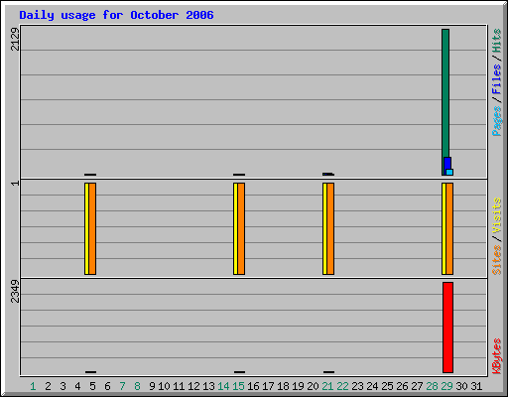Click day 15 on the x-axis
The width and height of the screenshot is (508, 397).
pos(238,386)
